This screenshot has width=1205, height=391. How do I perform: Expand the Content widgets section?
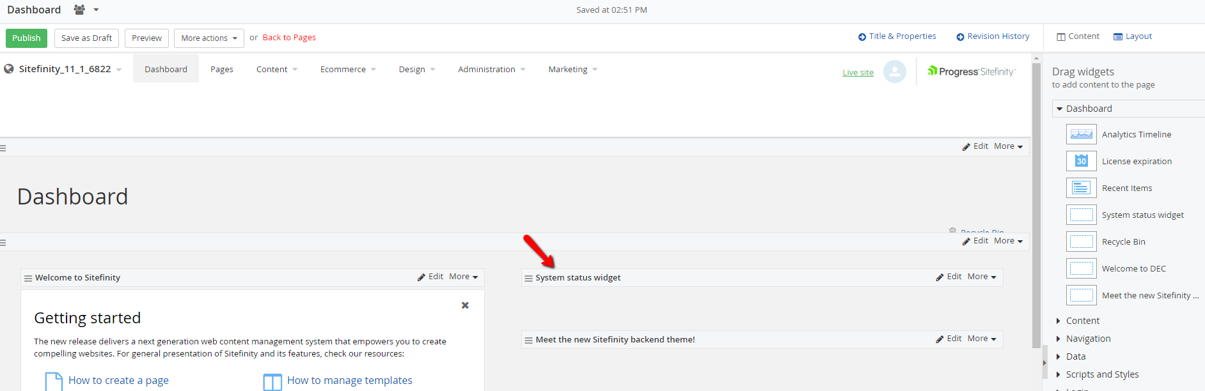tap(1082, 321)
